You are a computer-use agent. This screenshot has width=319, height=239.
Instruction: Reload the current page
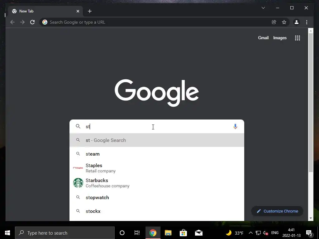(x=32, y=22)
